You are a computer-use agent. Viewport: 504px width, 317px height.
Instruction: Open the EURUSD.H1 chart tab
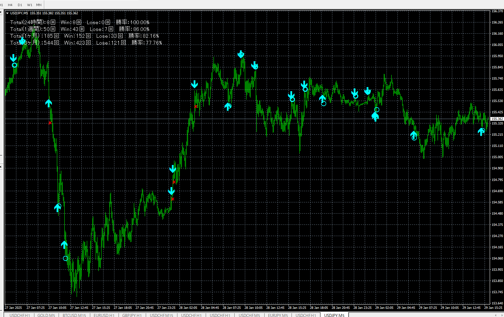point(104,315)
